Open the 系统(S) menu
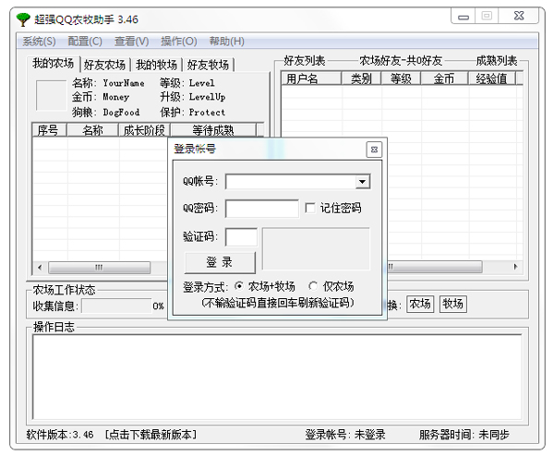Screen dimensions: 554x456 click(x=39, y=42)
